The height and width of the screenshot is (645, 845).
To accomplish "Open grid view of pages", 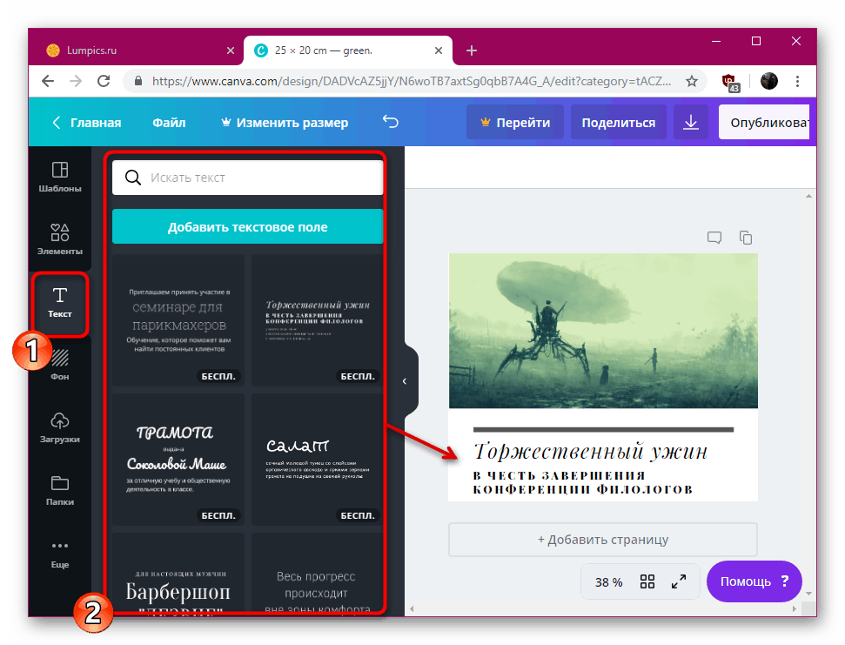I will (647, 581).
